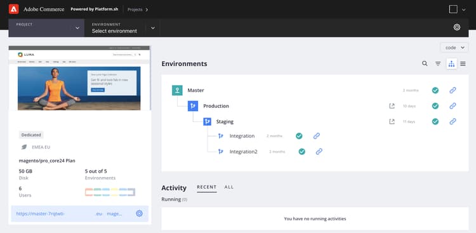Open the Production environment
This screenshot has width=476, height=233.
click(x=216, y=106)
